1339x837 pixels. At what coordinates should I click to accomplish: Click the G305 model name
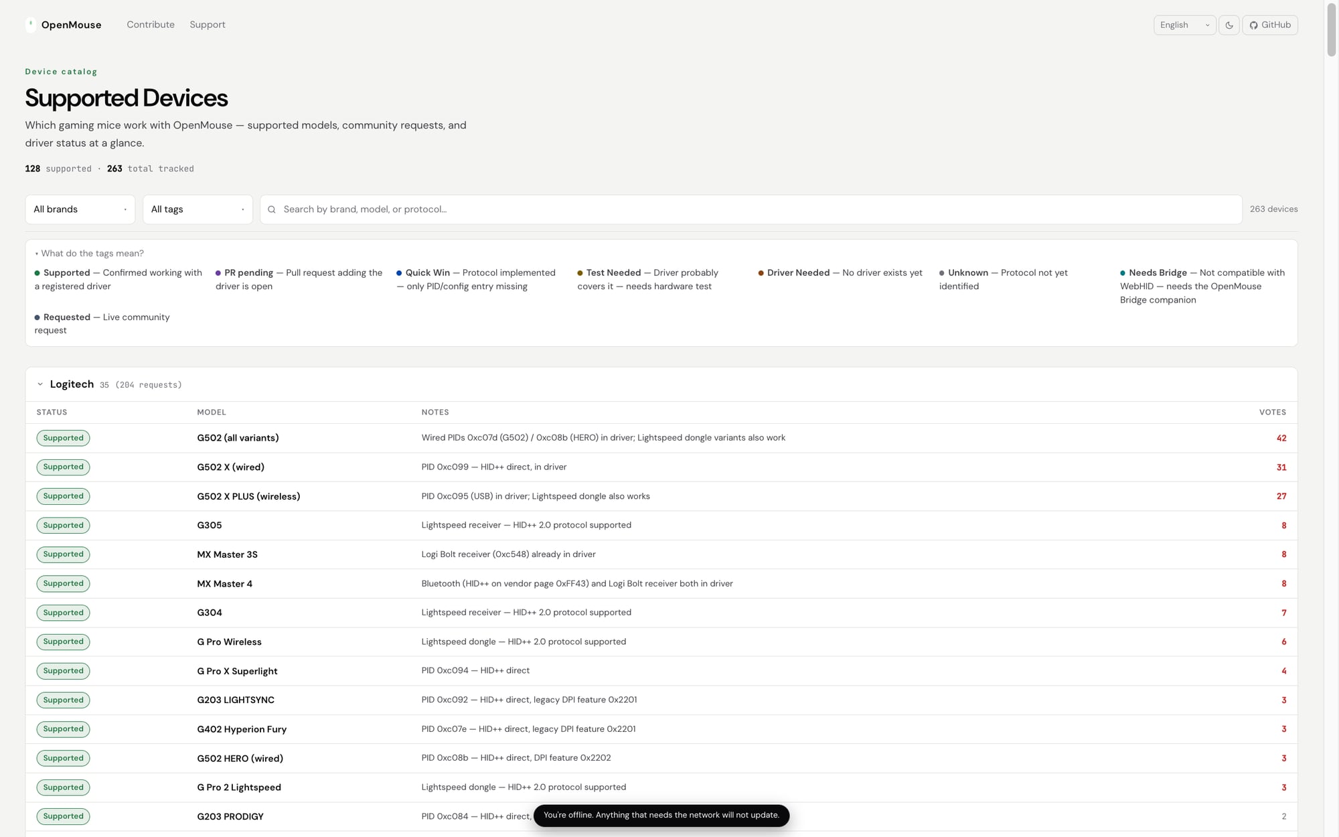click(210, 526)
